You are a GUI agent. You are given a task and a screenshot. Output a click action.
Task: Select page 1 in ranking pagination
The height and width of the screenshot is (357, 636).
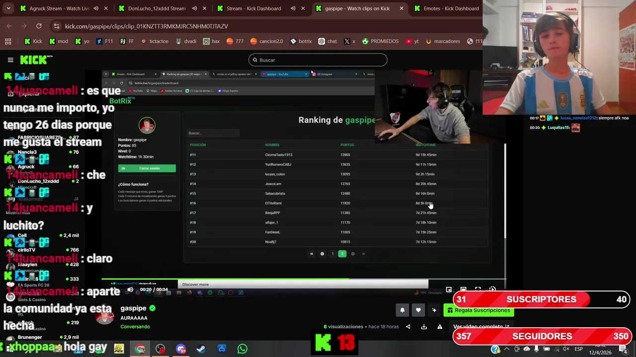pyautogui.click(x=332, y=254)
